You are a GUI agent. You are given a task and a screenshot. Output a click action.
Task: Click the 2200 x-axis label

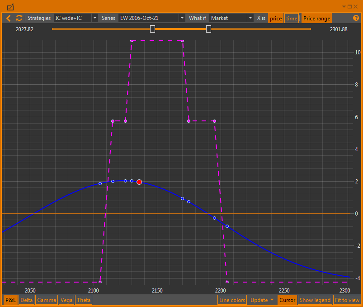pos(221,291)
